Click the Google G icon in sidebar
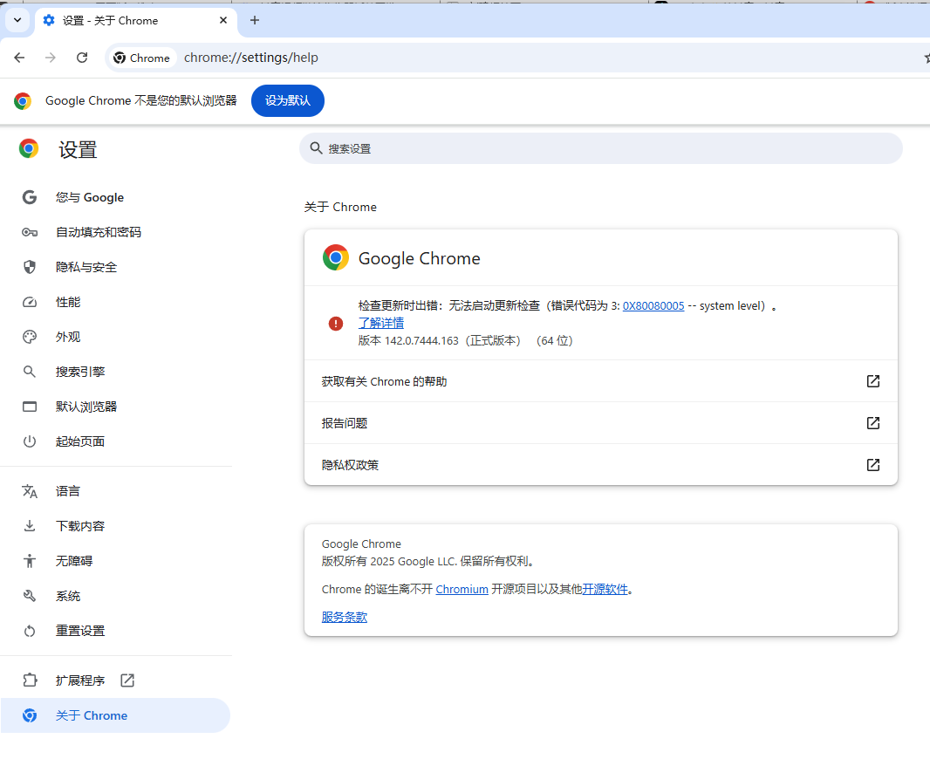The image size is (930, 759). click(30, 197)
